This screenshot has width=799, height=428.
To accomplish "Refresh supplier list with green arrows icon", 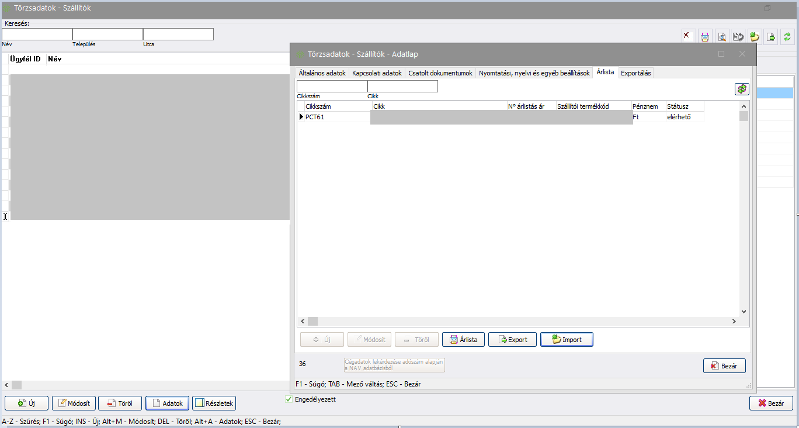I will 788,36.
